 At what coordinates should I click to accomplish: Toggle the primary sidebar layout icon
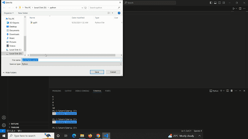click(x=211, y=3)
